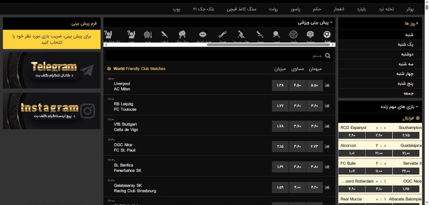This screenshot has width=429, height=205.
Task: Bet on Liverpool home win odds 1.38
Action: [x=280, y=85]
